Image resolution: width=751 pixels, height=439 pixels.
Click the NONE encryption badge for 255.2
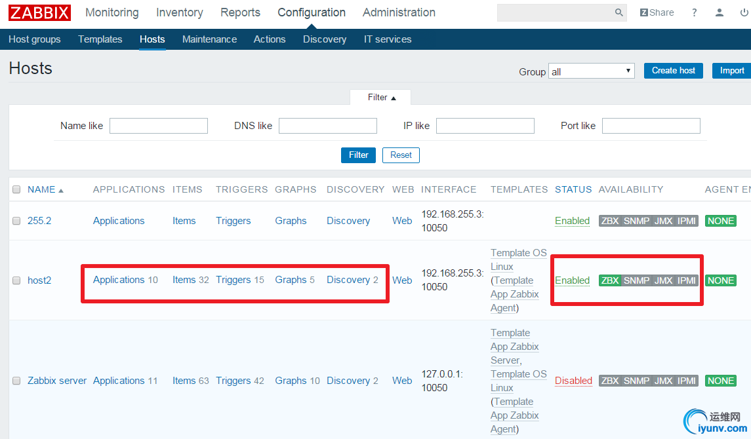[720, 221]
